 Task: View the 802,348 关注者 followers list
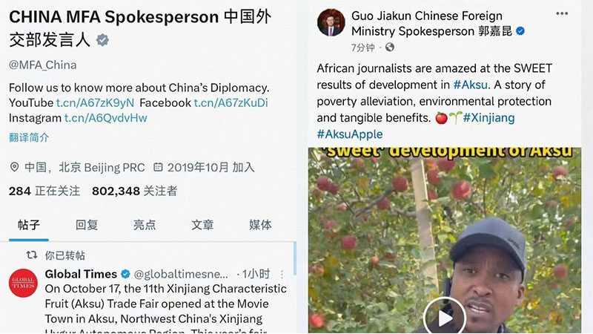tap(135, 191)
